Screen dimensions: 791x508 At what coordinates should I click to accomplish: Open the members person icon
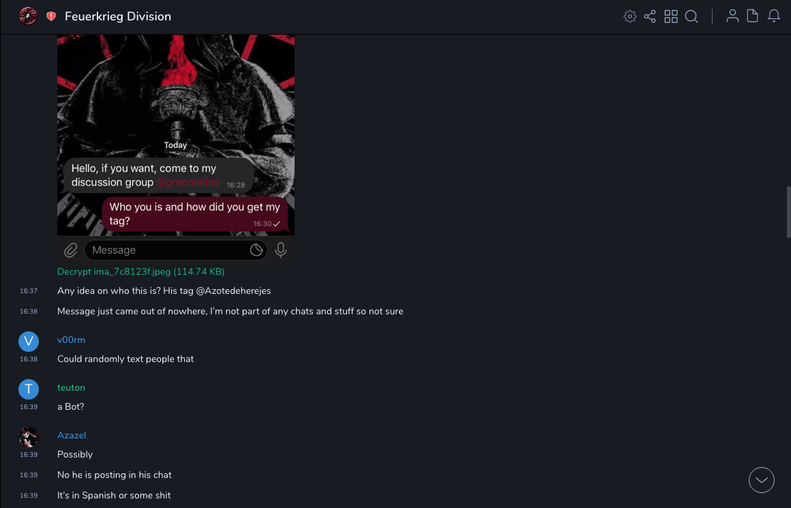[732, 16]
